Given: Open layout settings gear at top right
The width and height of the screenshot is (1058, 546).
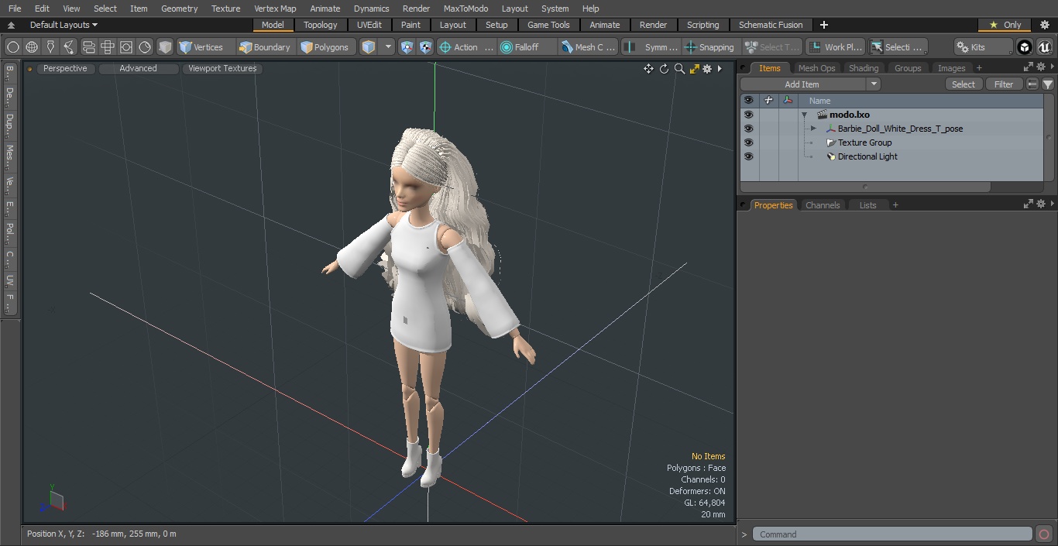Looking at the screenshot, I should 1045,25.
